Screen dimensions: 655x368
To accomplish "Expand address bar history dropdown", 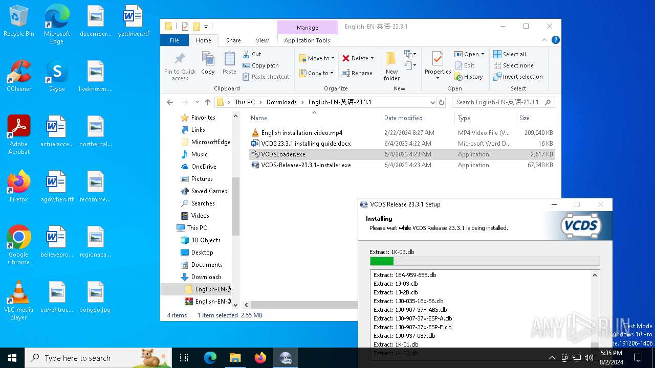I will coord(433,102).
